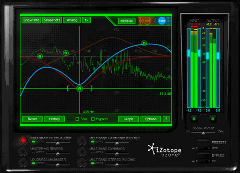240x173 pixels.
Task: Select the Multiband Harmonic Exciter round button
Action: [x=82, y=140]
